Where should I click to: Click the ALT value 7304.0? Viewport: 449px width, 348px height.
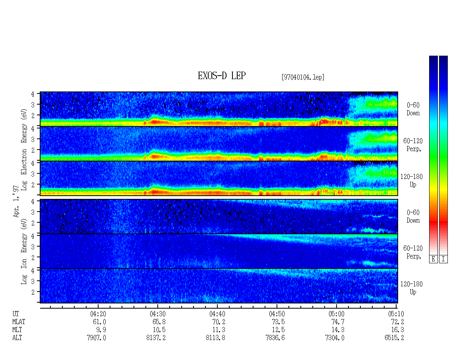[x=335, y=338]
